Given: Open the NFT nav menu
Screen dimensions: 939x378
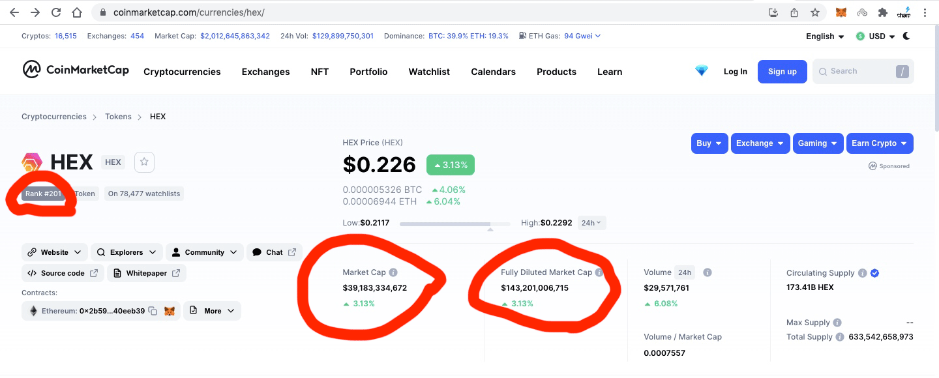Looking at the screenshot, I should tap(320, 72).
